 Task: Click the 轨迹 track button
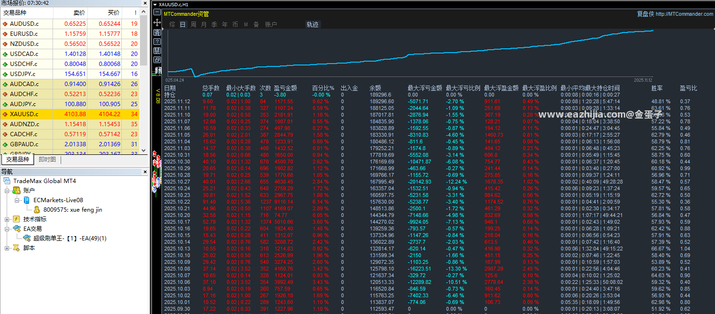[312, 24]
